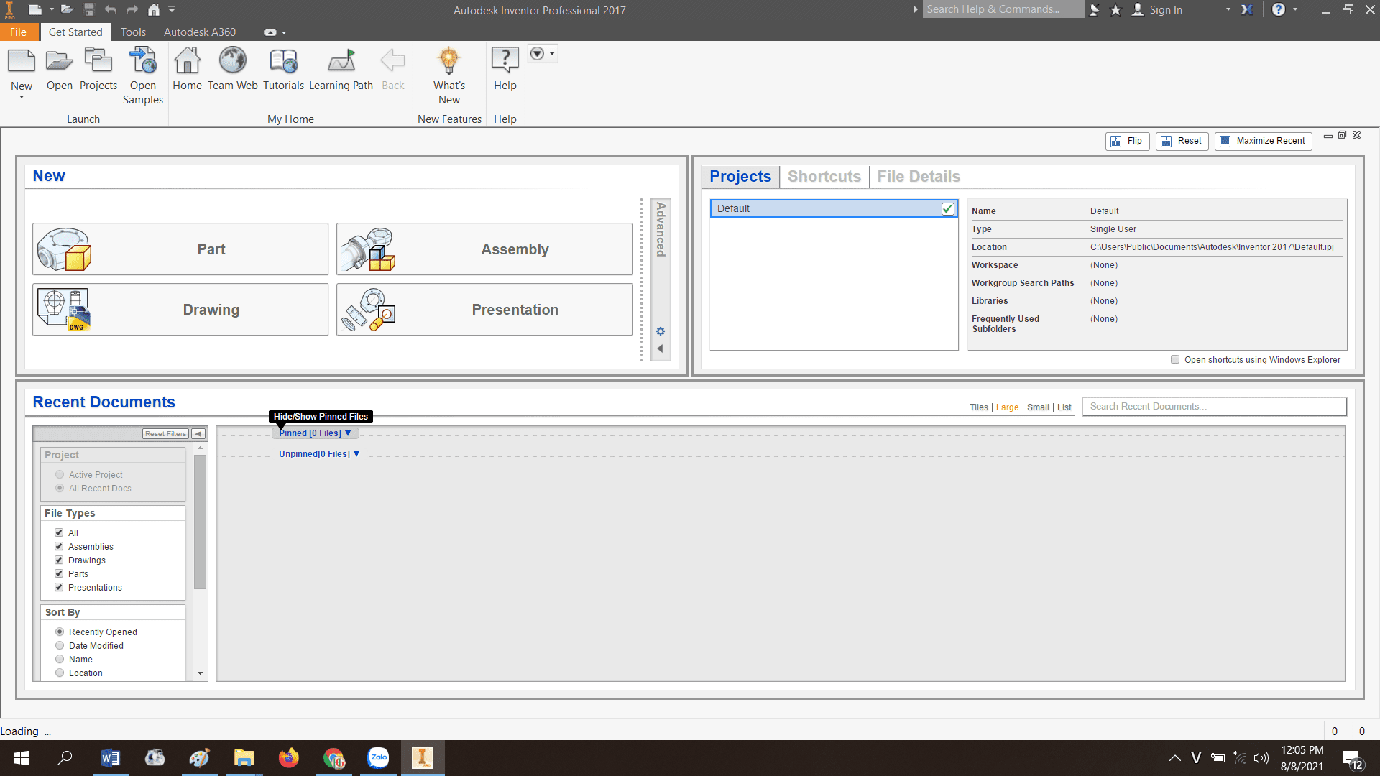Click the Flip button
This screenshot has width=1380, height=776.
1128,141
